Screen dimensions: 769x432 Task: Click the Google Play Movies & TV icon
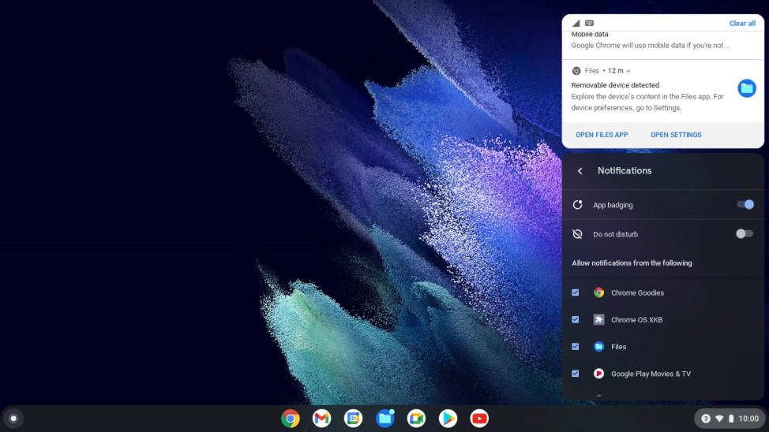click(x=598, y=373)
